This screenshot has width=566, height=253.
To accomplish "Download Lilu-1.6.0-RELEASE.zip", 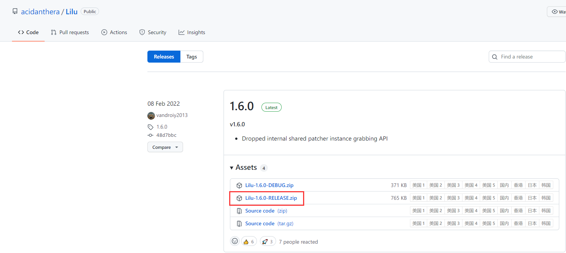I will coord(271,198).
